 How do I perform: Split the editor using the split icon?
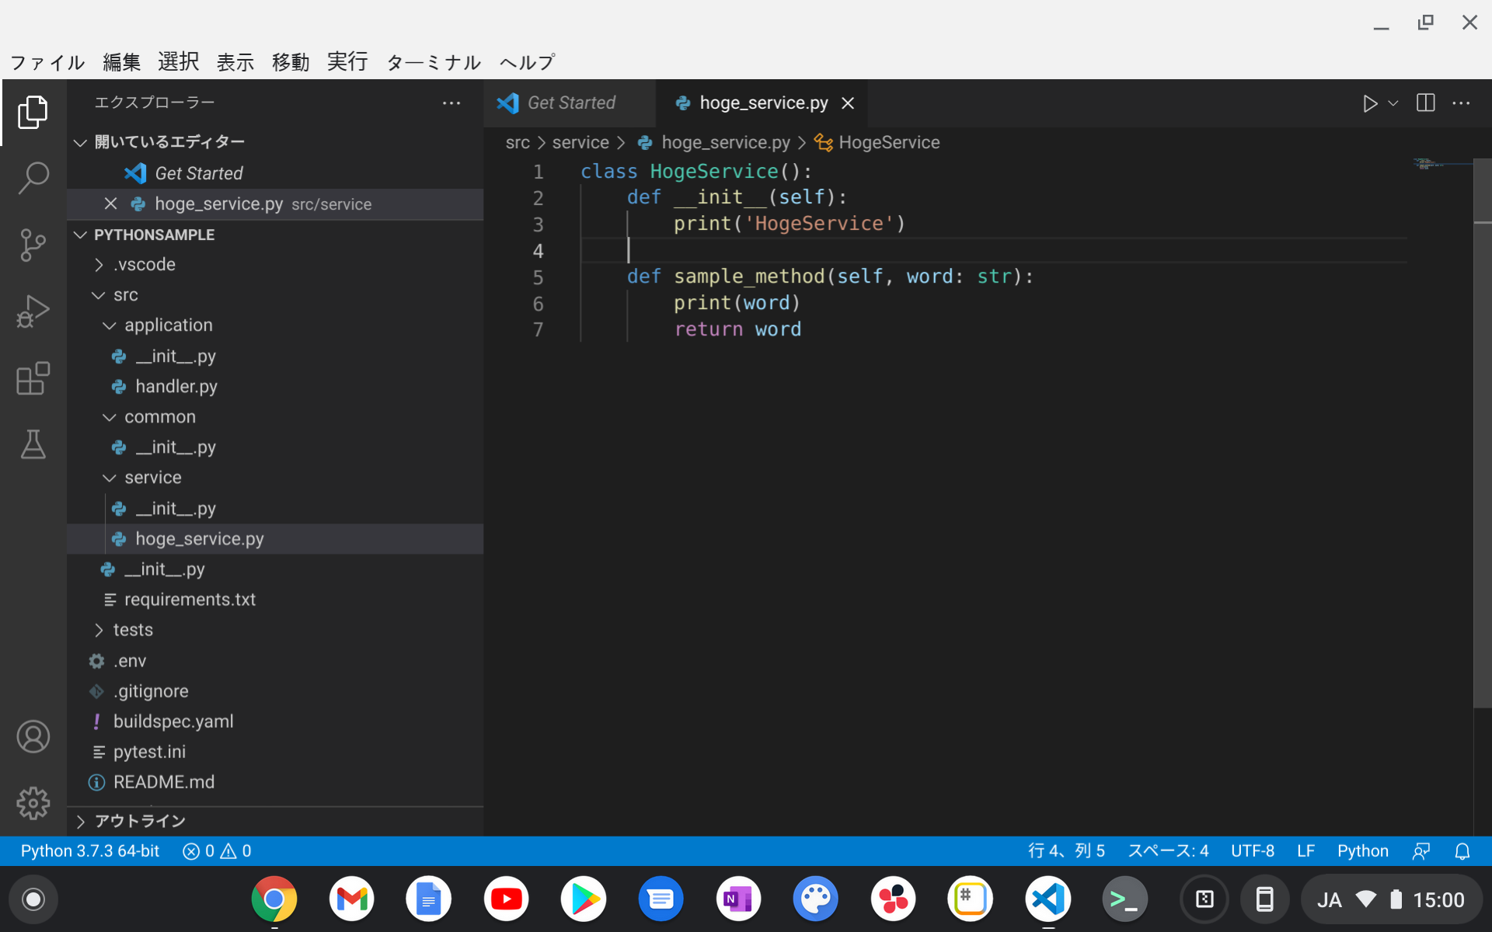(1425, 103)
